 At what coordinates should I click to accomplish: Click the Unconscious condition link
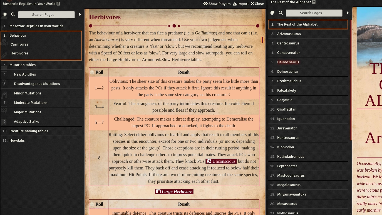pos(221,161)
